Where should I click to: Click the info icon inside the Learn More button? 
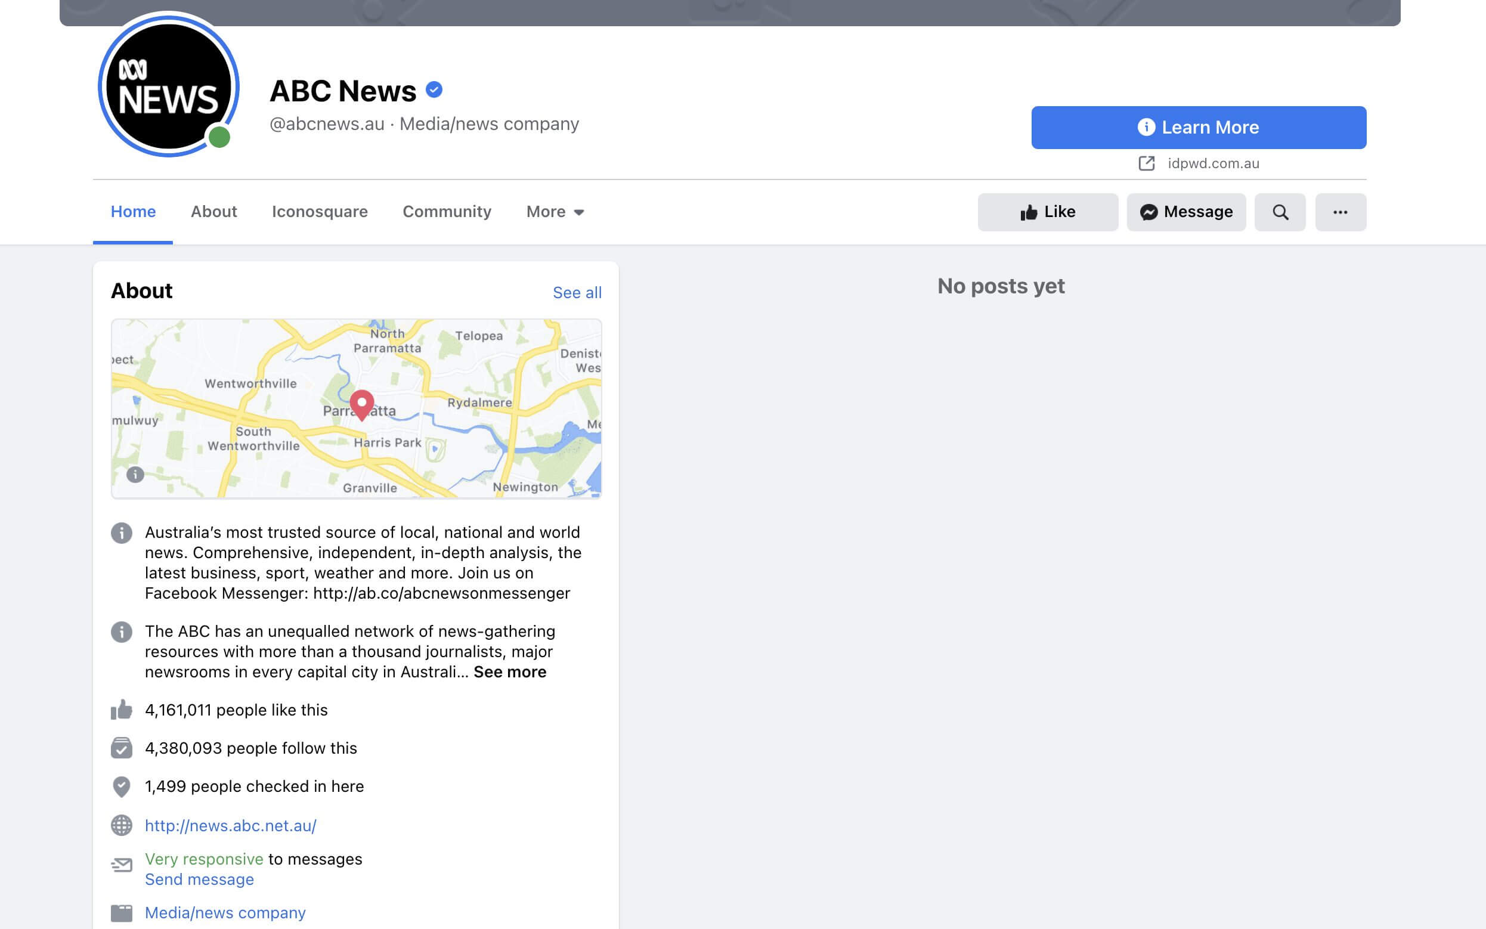[1146, 127]
